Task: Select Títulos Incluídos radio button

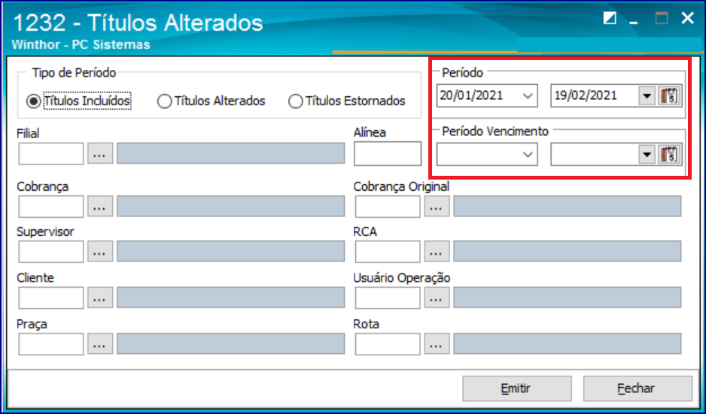Action: (33, 101)
